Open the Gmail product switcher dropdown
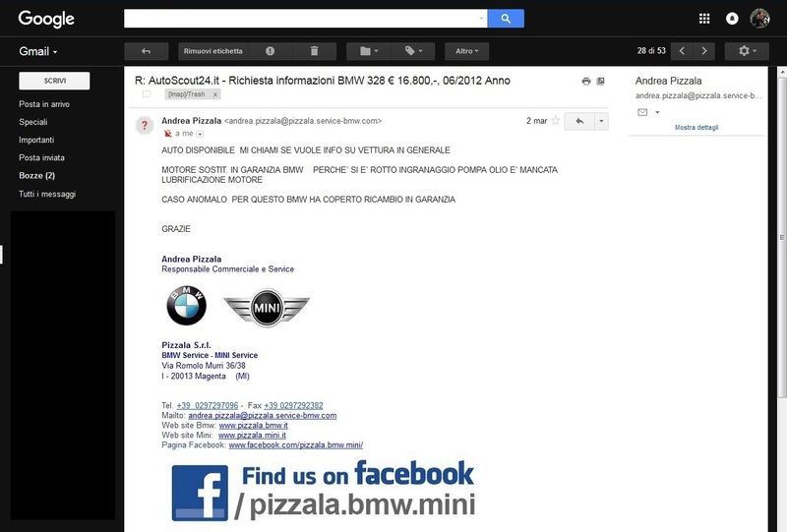Image resolution: width=787 pixels, height=532 pixels. (x=38, y=51)
